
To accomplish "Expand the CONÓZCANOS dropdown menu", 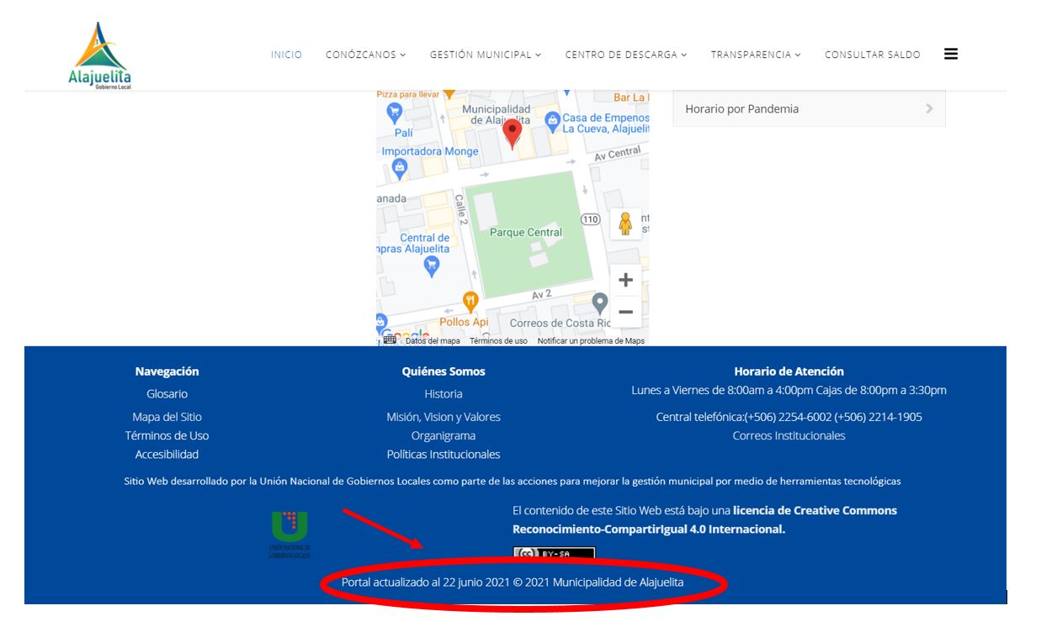I will (362, 53).
